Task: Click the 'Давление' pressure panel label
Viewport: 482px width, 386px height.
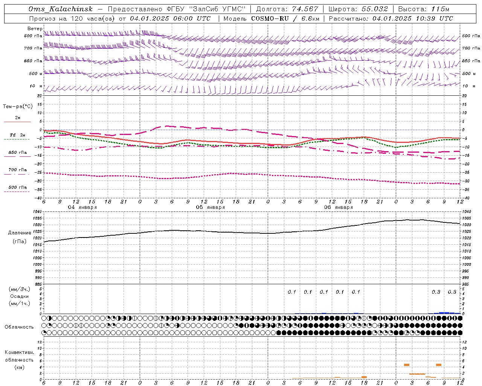Action: pos(19,233)
